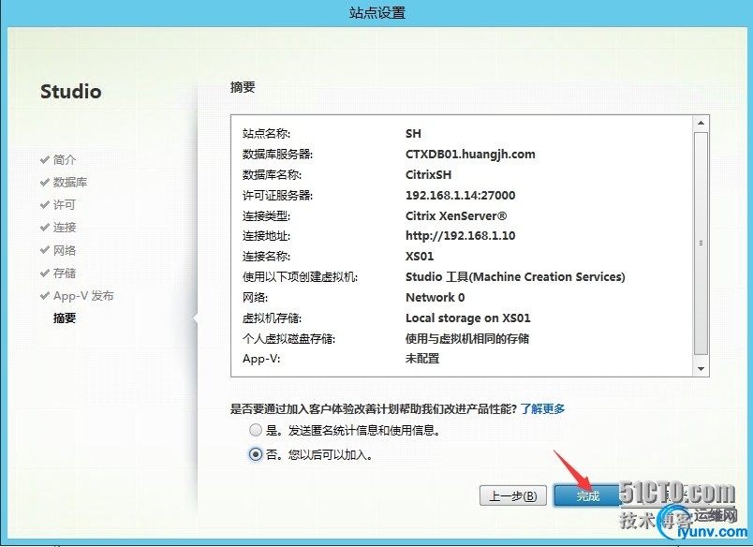Click the 许可证服务器: label
The width and height of the screenshot is (753, 547).
[x=277, y=195]
